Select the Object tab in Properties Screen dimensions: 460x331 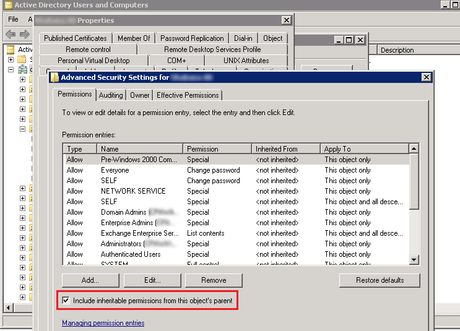pos(273,38)
